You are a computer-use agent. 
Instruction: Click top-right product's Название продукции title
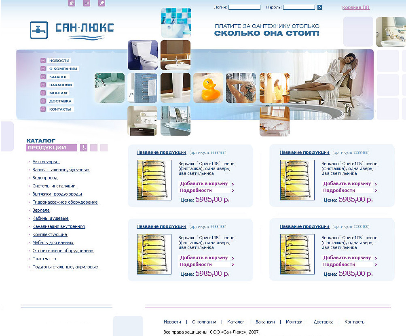[x=304, y=152]
